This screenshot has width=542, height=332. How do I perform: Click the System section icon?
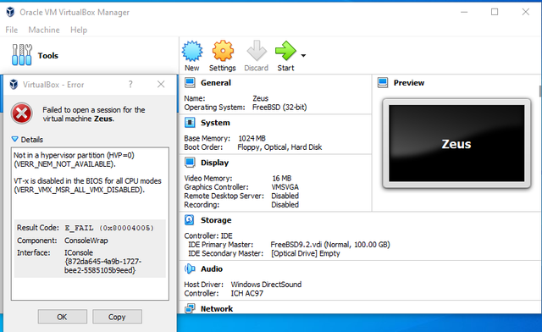click(190, 123)
